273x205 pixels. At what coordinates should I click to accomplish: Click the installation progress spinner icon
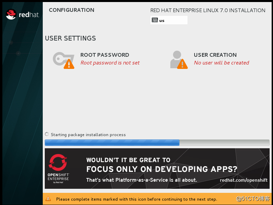[x=47, y=134]
